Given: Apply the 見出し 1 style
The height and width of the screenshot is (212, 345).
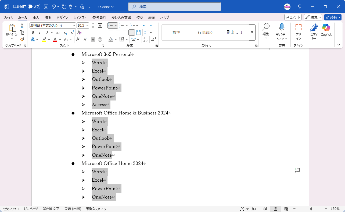Looking at the screenshot, I should click(234, 33).
